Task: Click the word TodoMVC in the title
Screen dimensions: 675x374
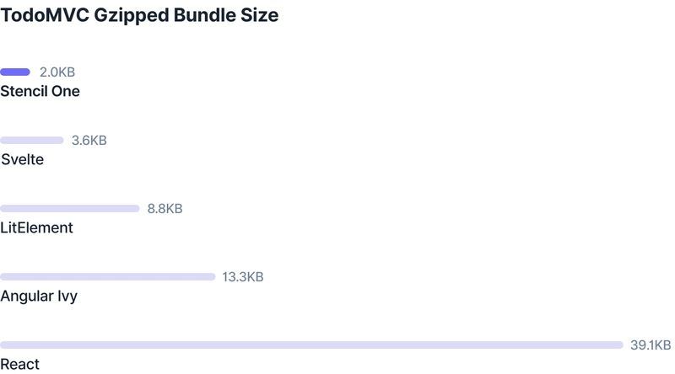Action: (x=45, y=15)
